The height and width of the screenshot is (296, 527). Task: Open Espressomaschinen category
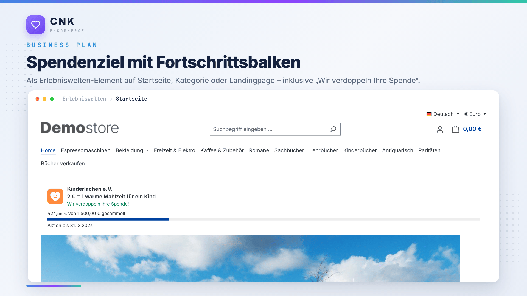tap(86, 150)
